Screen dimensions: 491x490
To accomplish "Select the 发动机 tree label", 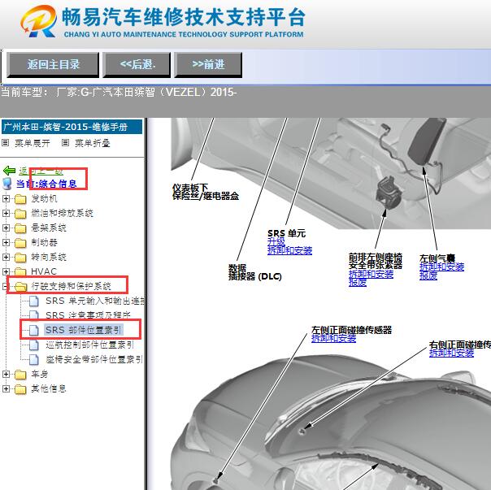I will [44, 198].
